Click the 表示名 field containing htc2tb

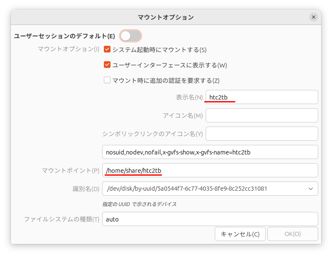pyautogui.click(x=262, y=97)
